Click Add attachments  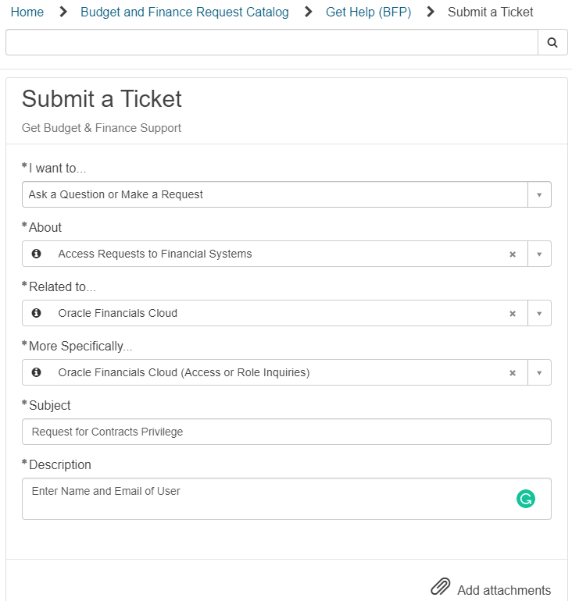(504, 590)
